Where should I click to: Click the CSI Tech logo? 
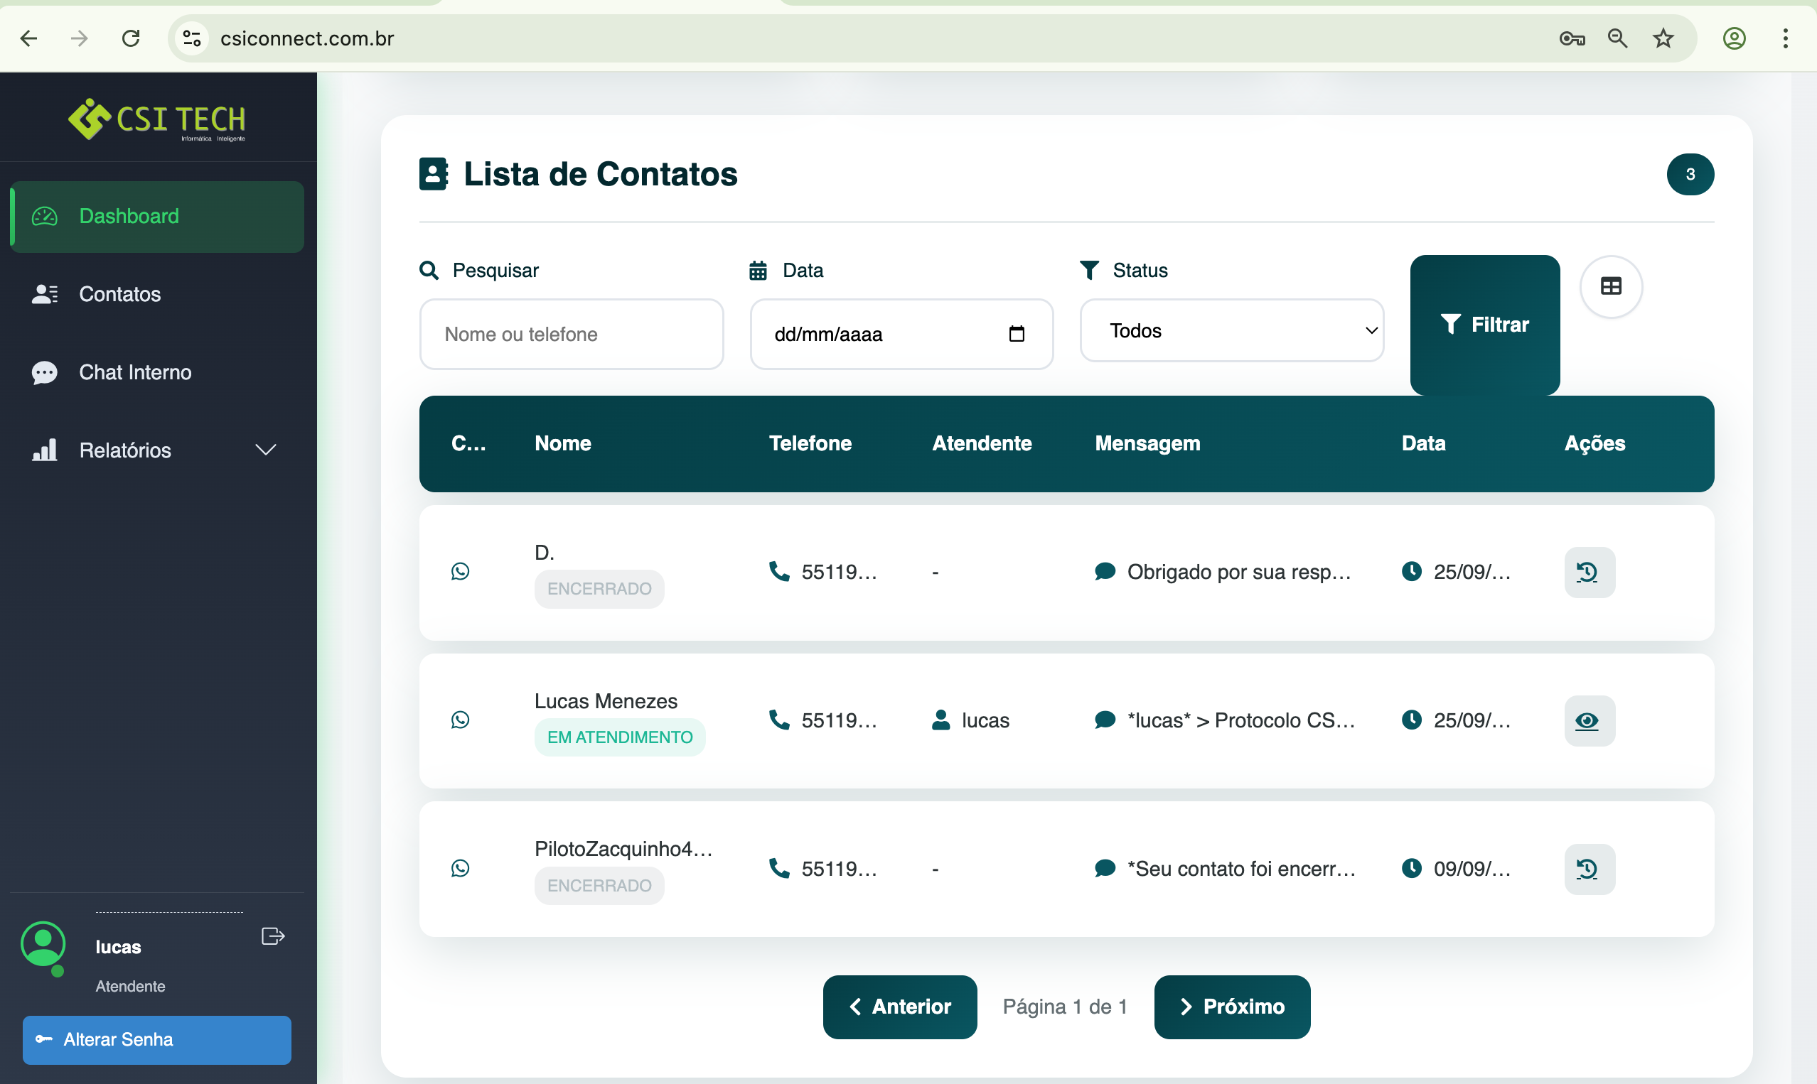(x=156, y=119)
